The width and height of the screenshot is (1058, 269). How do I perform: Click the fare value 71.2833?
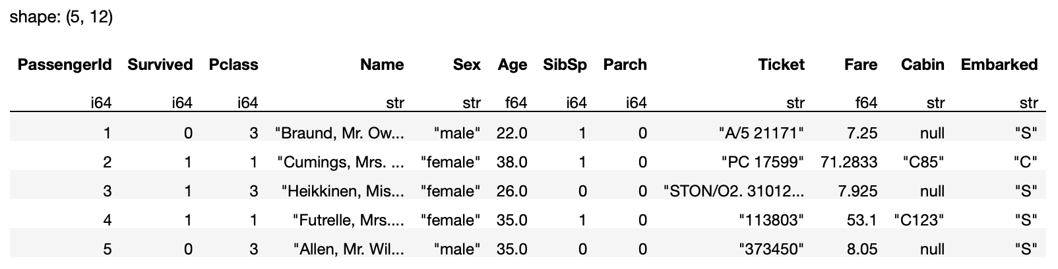tap(849, 162)
